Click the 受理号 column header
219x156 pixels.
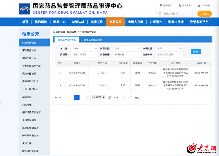click(x=77, y=63)
